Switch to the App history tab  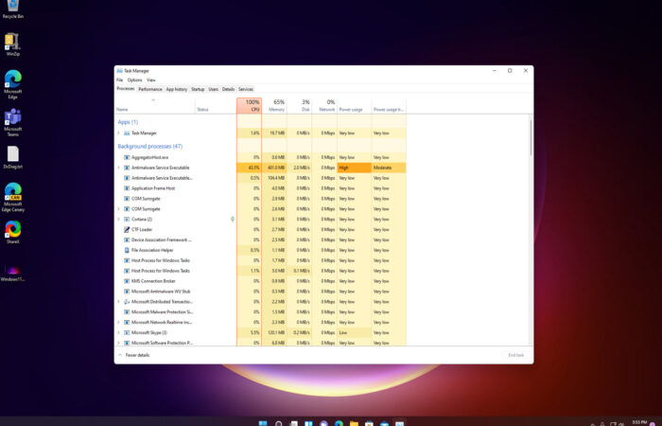[177, 89]
